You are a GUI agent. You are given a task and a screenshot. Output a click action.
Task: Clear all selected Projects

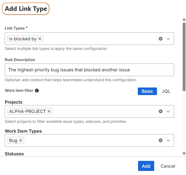click(x=161, y=111)
